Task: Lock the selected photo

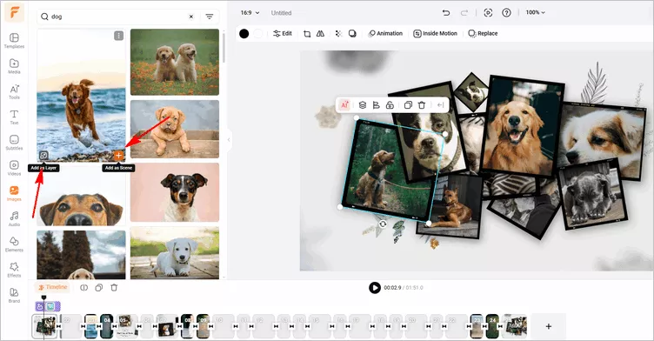Action: point(390,105)
